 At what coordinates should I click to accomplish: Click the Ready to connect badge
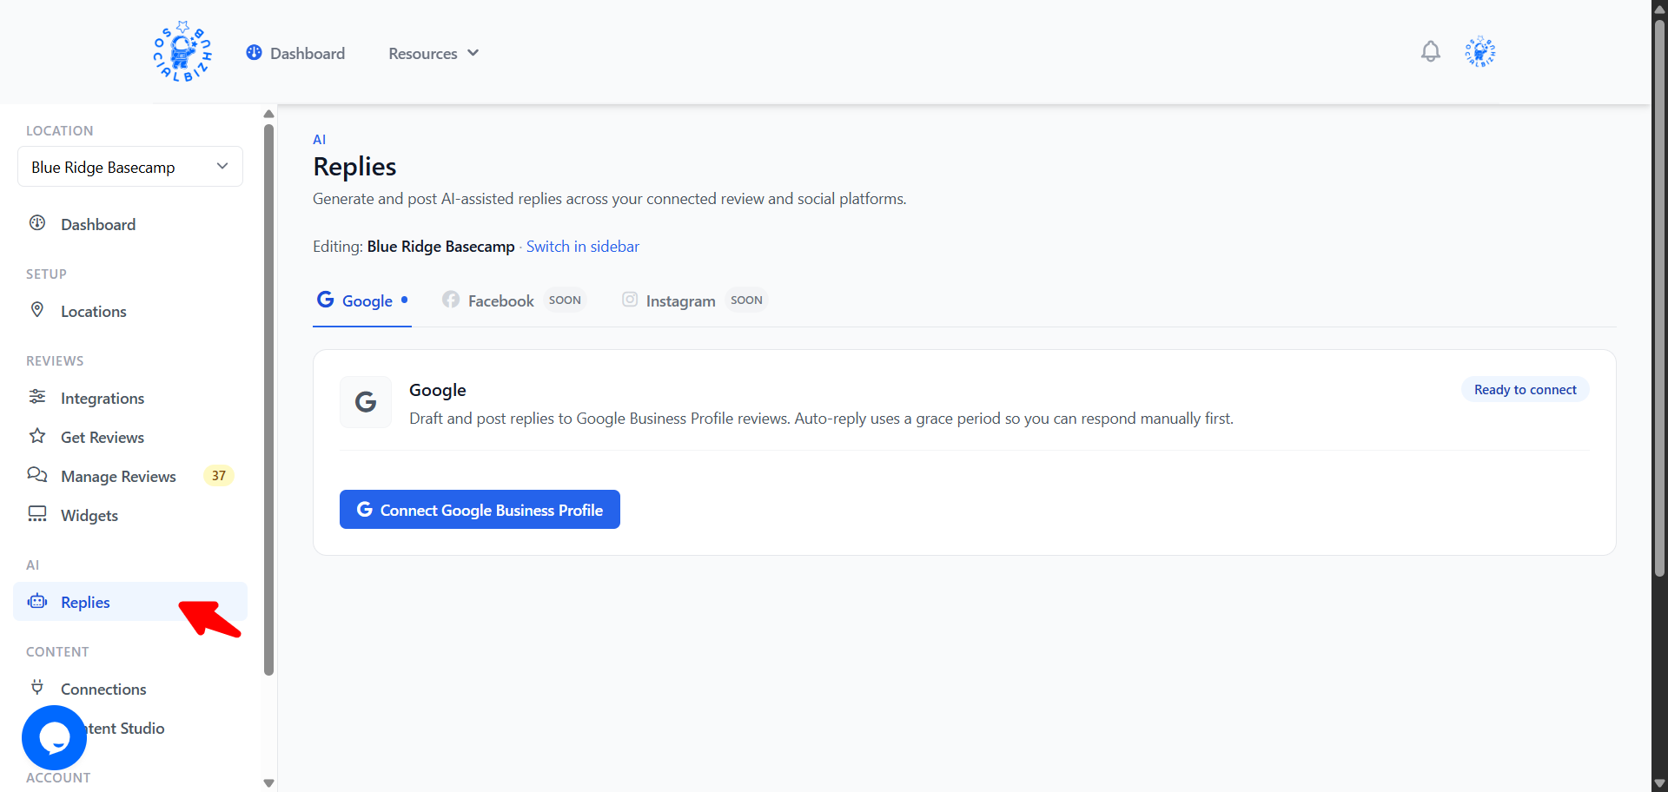(1525, 389)
